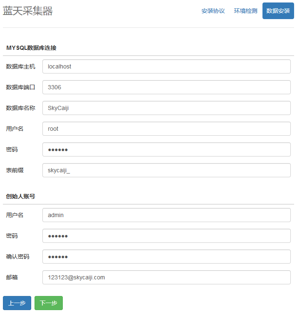Go back with the 上一步 button
This screenshot has height=313, width=297.
point(17,303)
